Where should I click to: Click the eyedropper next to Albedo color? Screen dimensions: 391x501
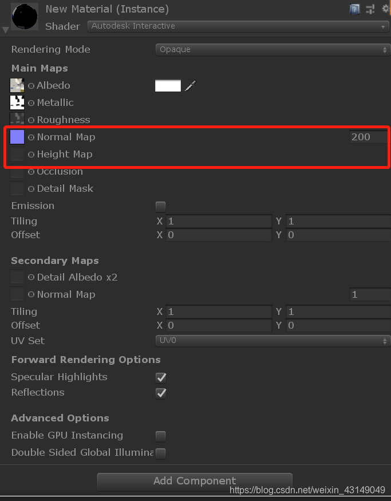click(x=191, y=86)
